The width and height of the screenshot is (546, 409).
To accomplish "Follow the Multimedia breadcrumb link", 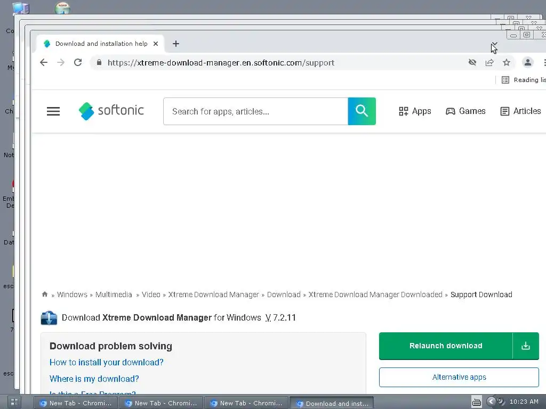I will (114, 295).
